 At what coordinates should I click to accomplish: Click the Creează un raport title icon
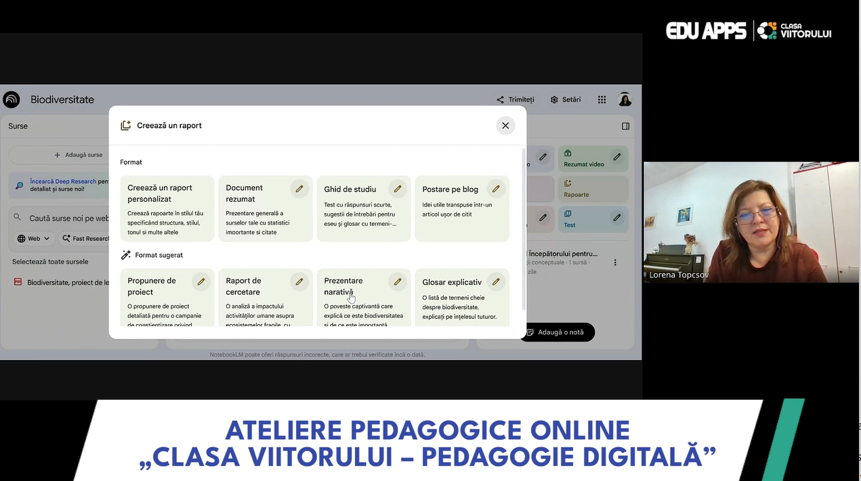(x=125, y=125)
